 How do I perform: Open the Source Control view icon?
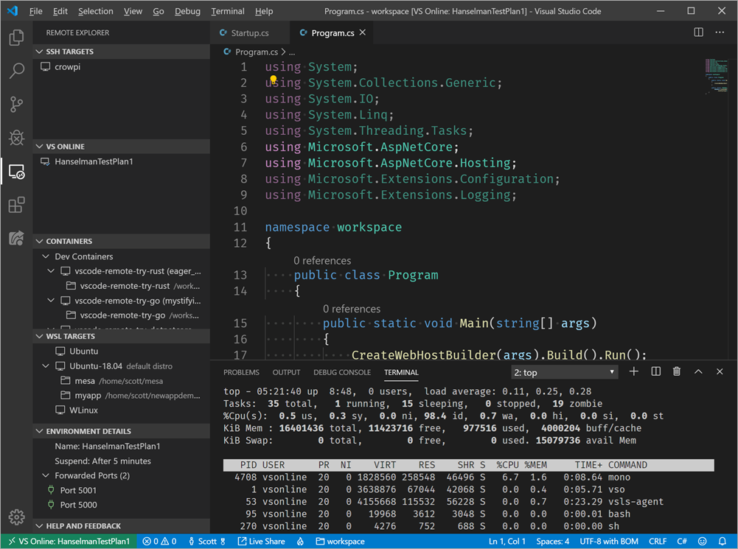(x=16, y=104)
